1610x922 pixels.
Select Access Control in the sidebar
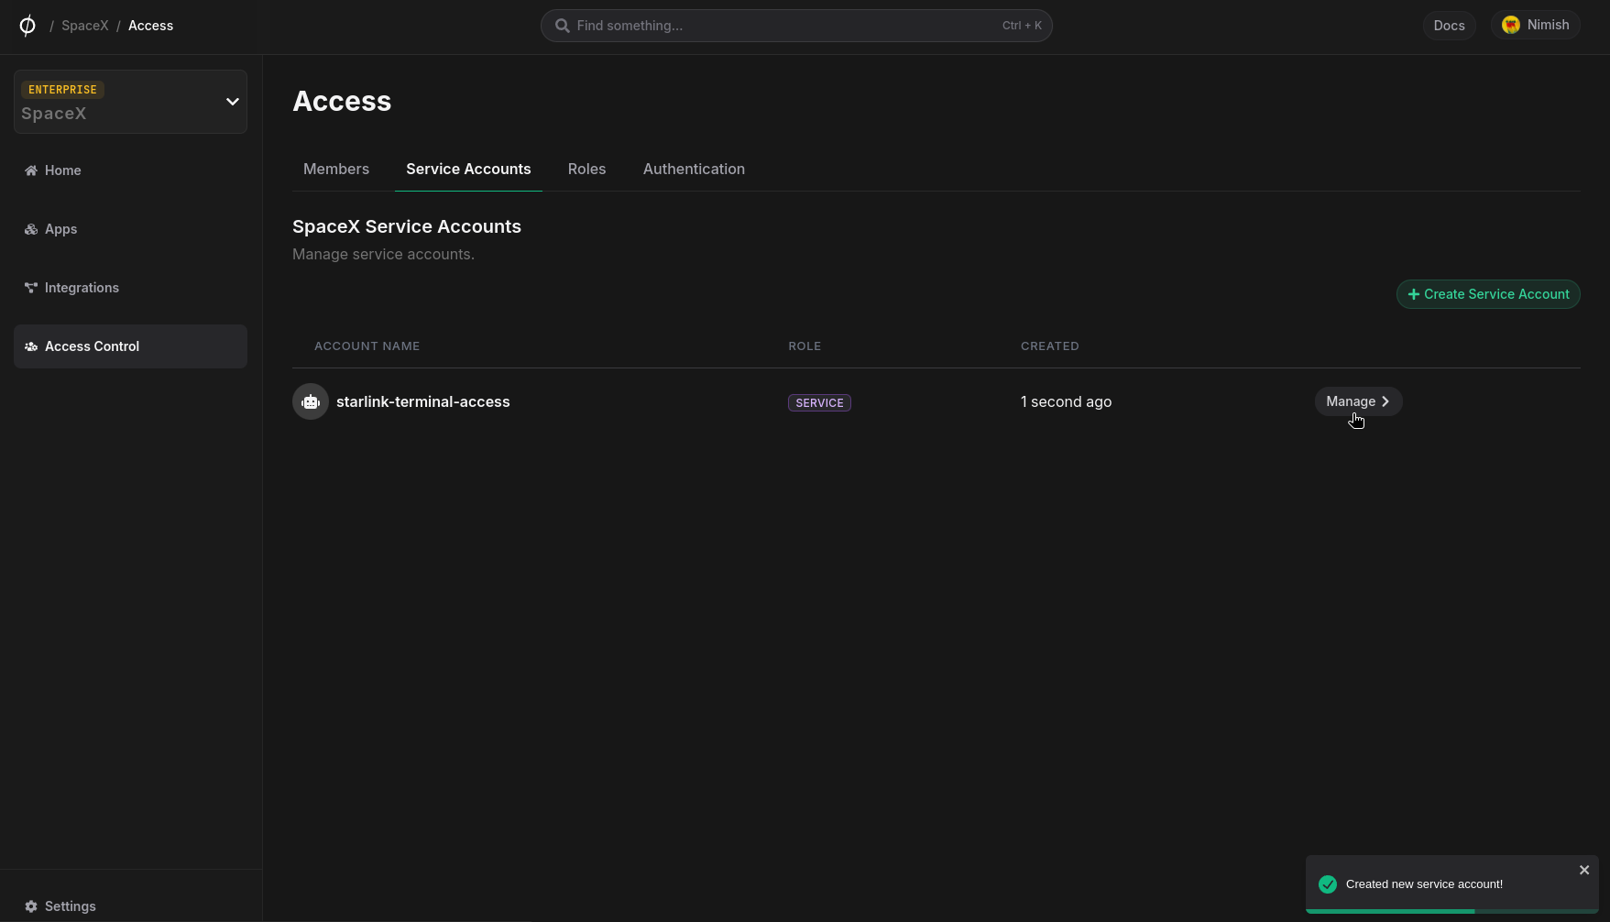[x=130, y=346]
